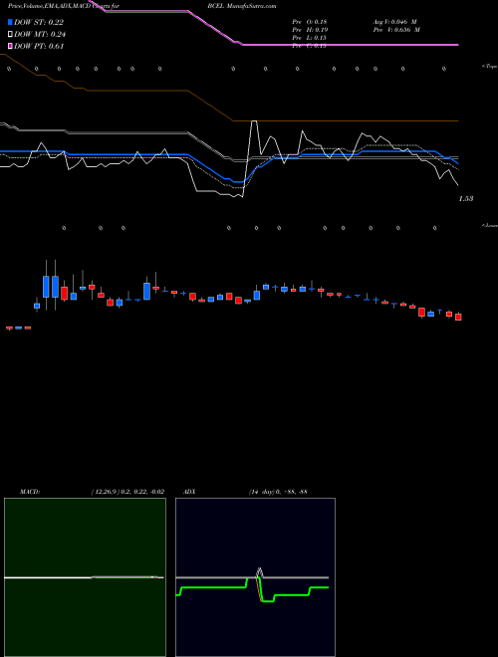498x657 pixels.
Task: Click inside the green MACD chart panel
Action: (85, 577)
